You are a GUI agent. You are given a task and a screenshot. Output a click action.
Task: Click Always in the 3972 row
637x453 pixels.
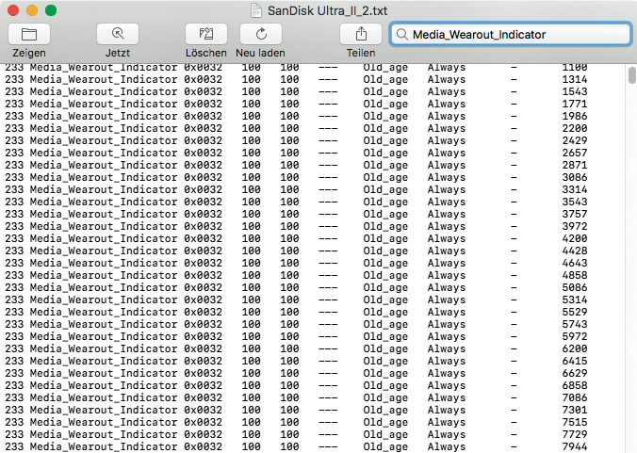446,226
